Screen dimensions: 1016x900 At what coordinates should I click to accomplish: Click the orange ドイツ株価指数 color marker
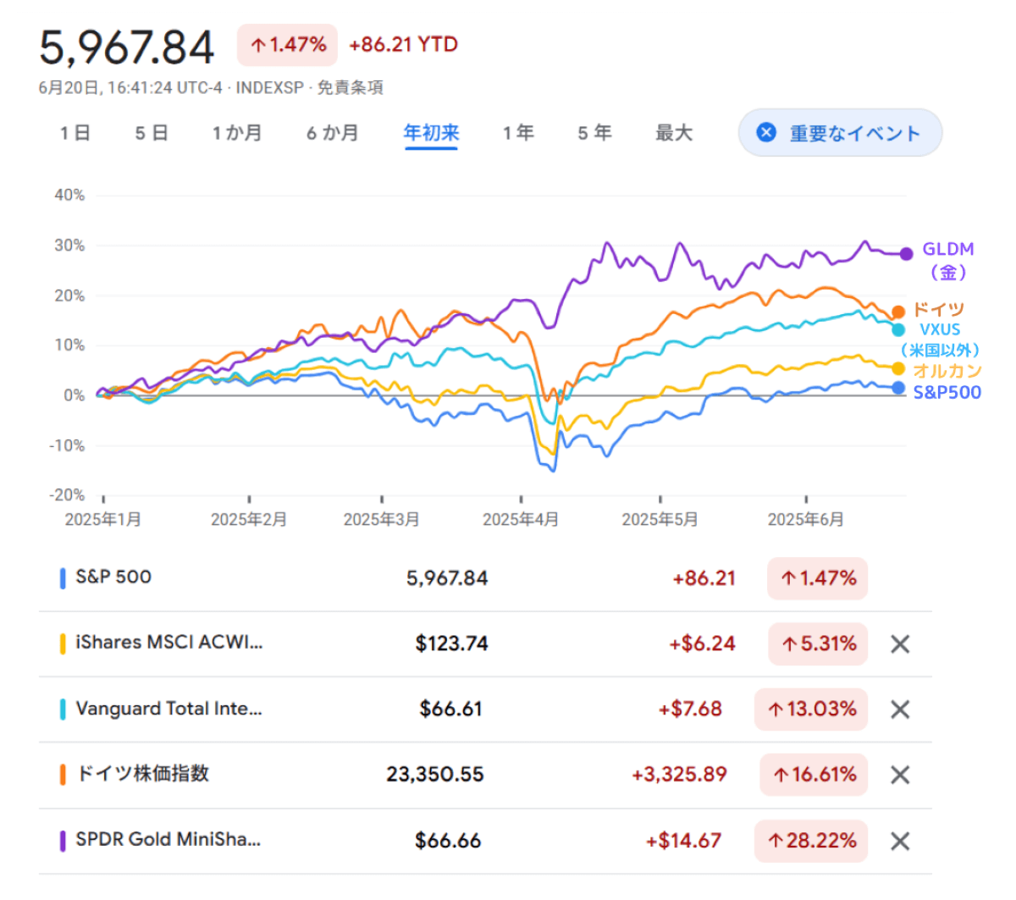point(63,775)
